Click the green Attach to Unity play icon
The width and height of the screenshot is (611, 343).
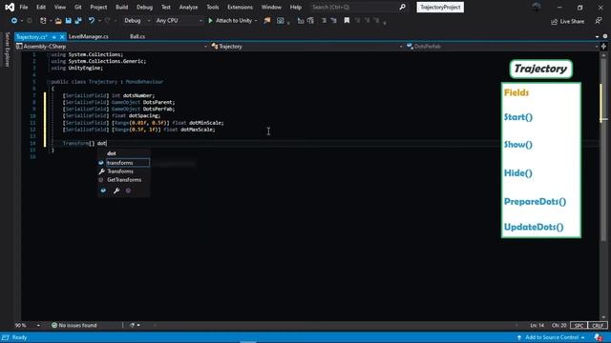[x=210, y=21]
